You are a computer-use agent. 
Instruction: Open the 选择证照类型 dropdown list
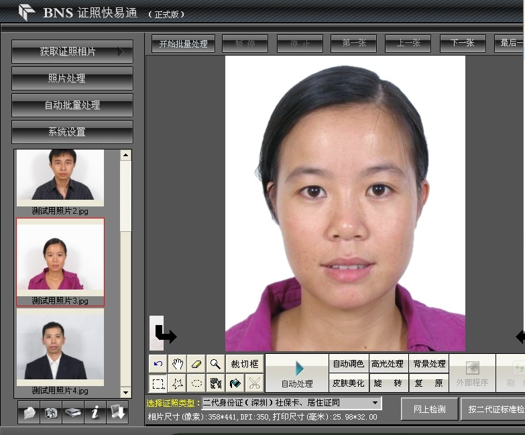374,403
